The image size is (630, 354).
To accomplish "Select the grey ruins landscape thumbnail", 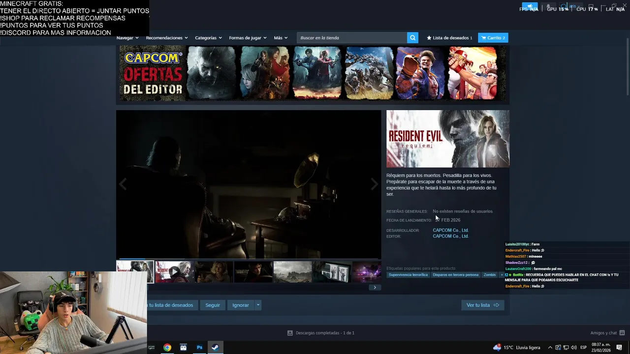I will pyautogui.click(x=292, y=272).
